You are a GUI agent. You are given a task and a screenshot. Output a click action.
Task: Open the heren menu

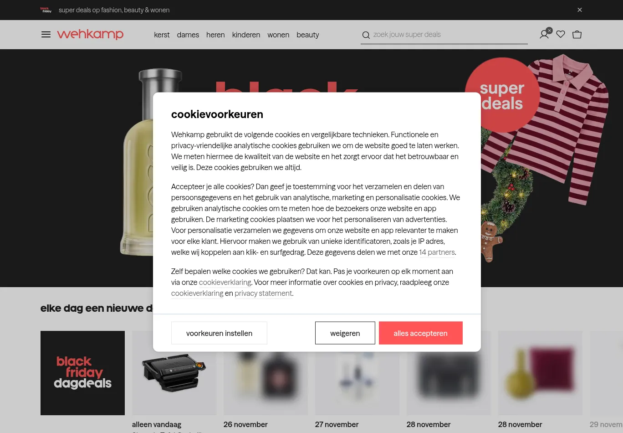(215, 35)
